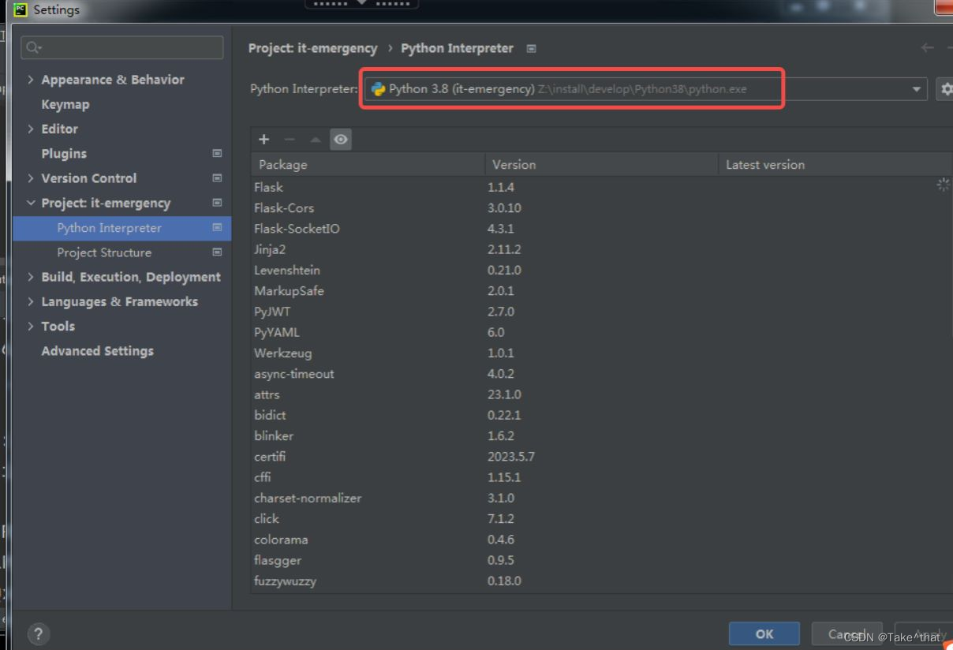The image size is (953, 650).
Task: Click the help question mark button
Action: tap(38, 633)
